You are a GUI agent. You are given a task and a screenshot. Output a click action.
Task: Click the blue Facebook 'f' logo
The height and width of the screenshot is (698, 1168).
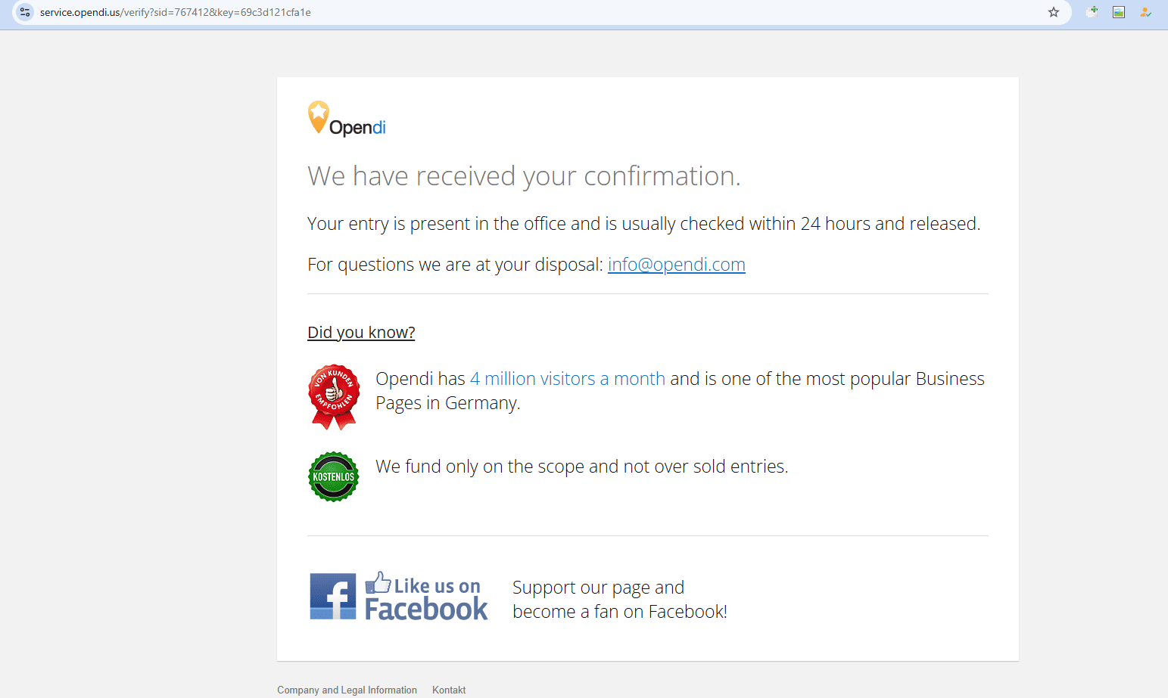point(332,596)
